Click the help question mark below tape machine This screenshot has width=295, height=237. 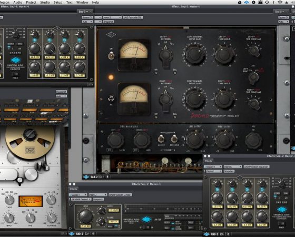pos(64,234)
